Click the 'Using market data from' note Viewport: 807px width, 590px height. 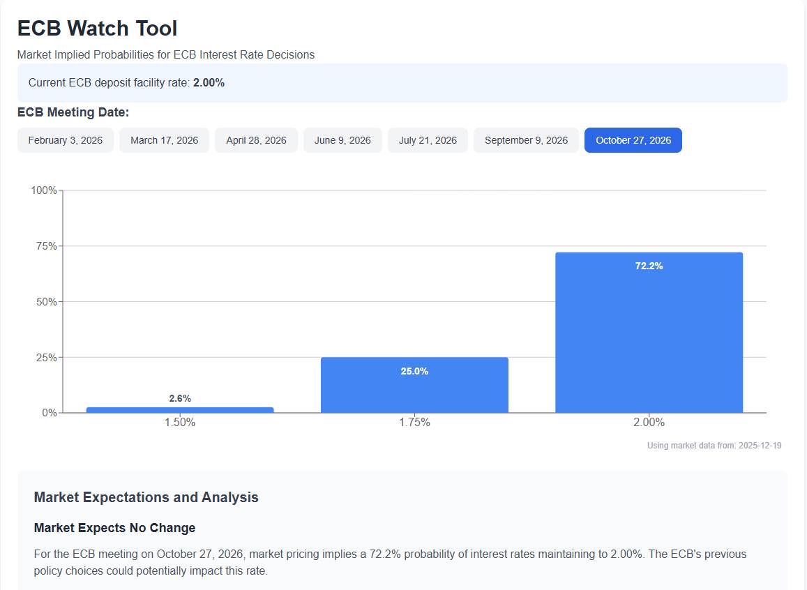(714, 446)
